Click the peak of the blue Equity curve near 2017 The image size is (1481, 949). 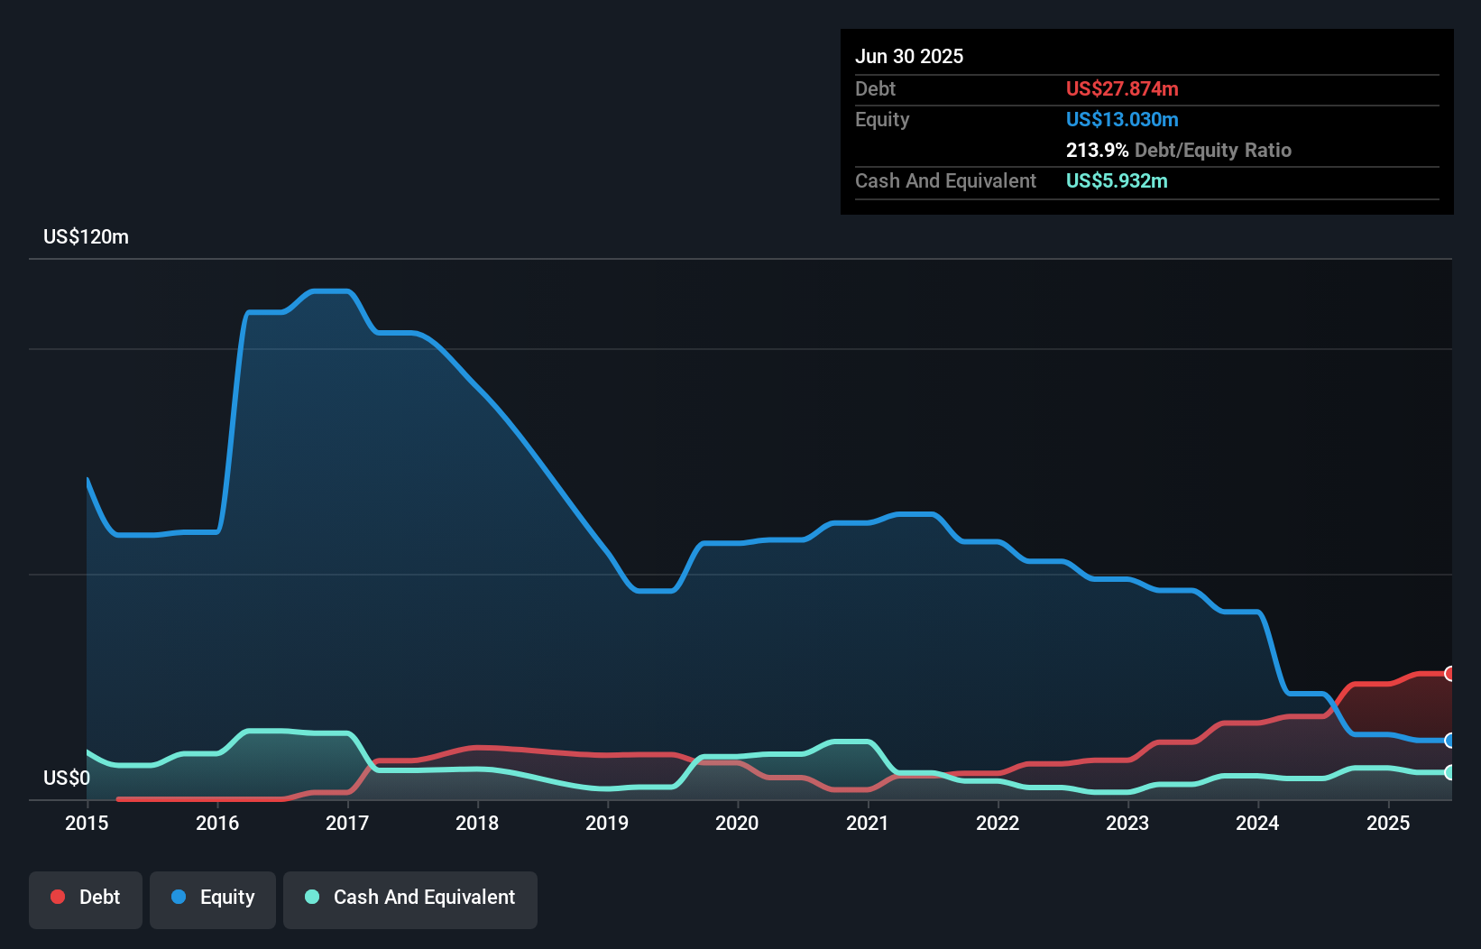point(331,291)
